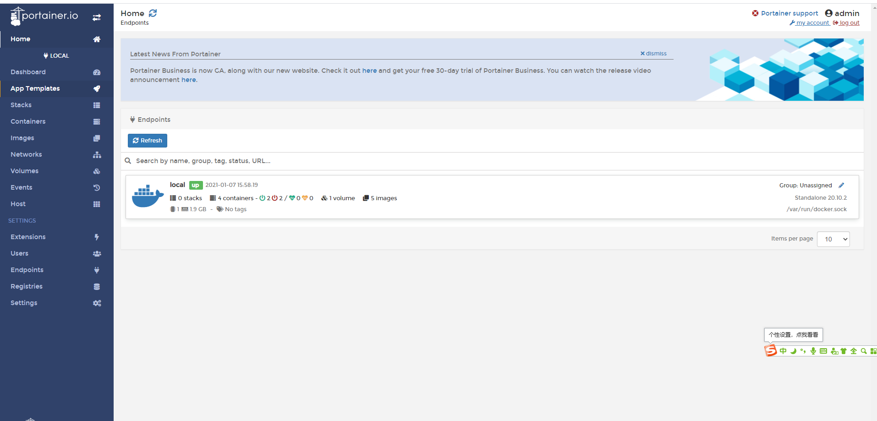Click the Volumes cubes icon in sidebar

pyautogui.click(x=97, y=171)
